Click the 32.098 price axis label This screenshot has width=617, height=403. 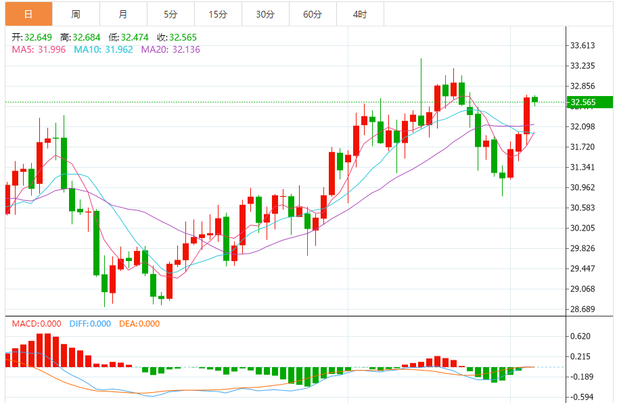point(582,126)
